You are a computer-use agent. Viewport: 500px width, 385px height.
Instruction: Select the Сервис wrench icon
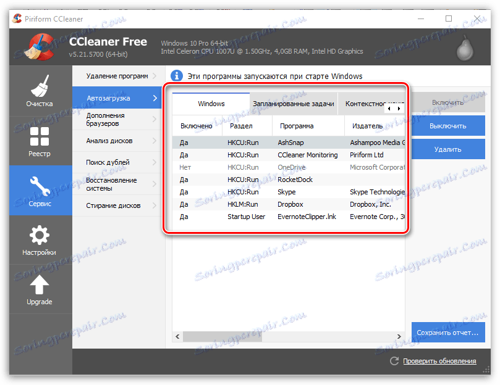[40, 186]
